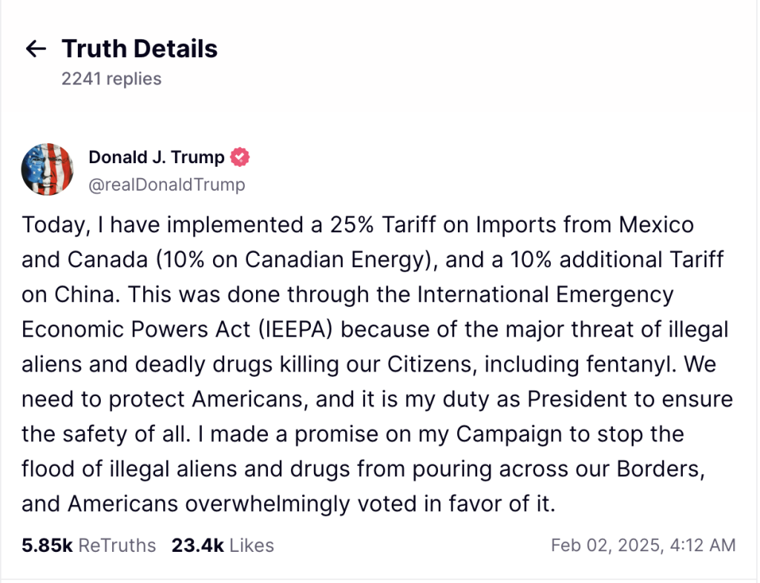
Task: Click the Feb 02, 2025 timestamp
Action: (643, 546)
